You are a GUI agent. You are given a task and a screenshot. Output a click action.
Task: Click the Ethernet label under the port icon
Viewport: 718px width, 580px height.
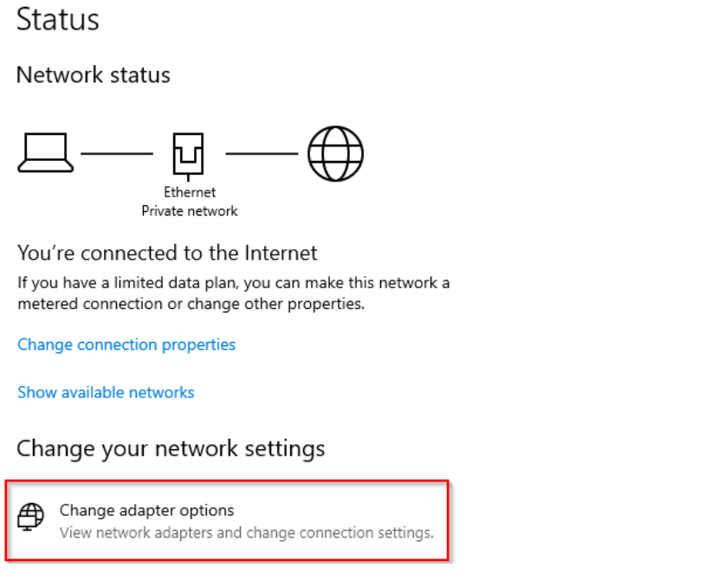click(190, 192)
